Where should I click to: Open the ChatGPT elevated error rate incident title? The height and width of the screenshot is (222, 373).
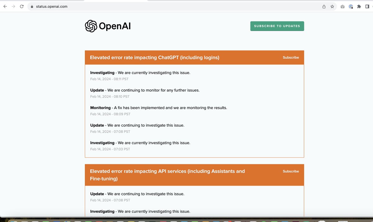click(154, 57)
